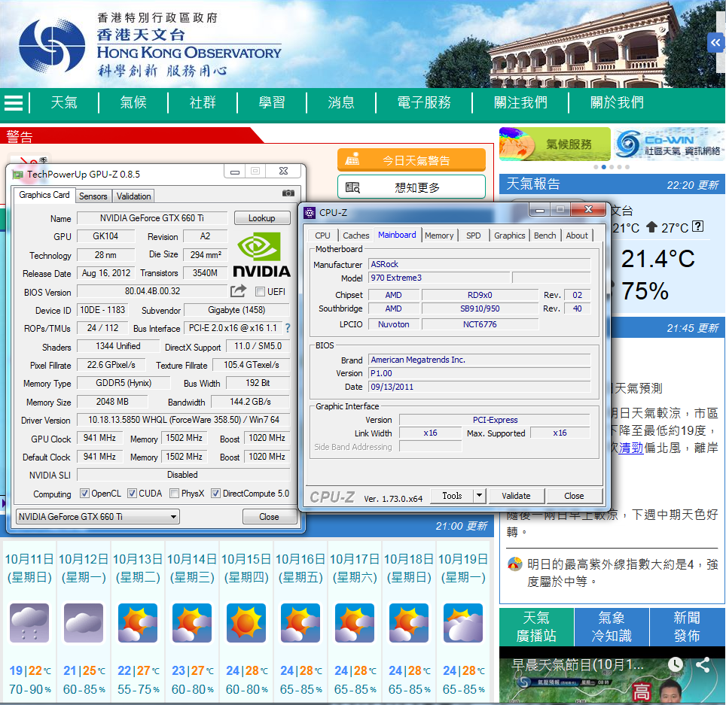Open the 社群 menu in the navigation bar
Screen dimensions: 726x705
point(203,102)
